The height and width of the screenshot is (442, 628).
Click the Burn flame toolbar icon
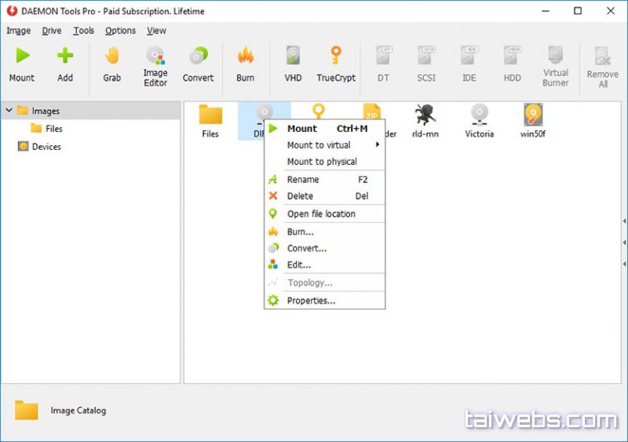coord(245,64)
